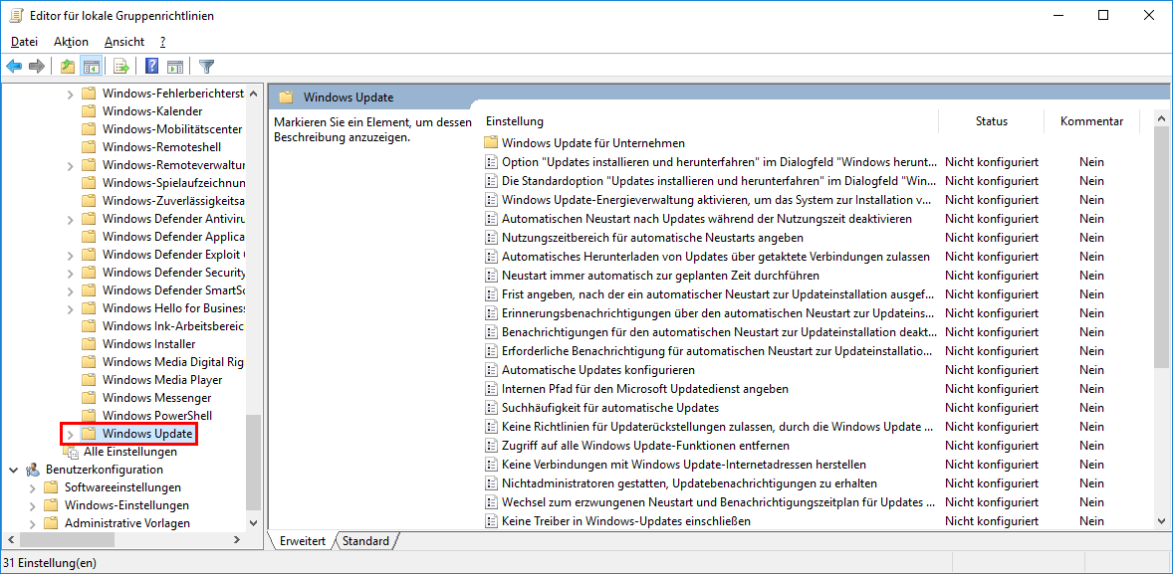Click the grey Forward arrow toolbar icon
This screenshot has width=1173, height=574.
(x=36, y=67)
